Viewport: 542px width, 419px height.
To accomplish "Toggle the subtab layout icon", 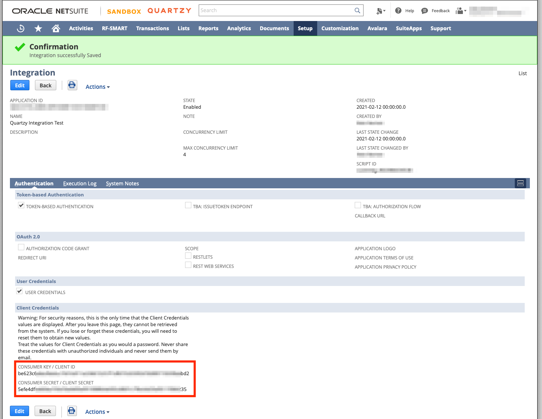I will pos(520,183).
